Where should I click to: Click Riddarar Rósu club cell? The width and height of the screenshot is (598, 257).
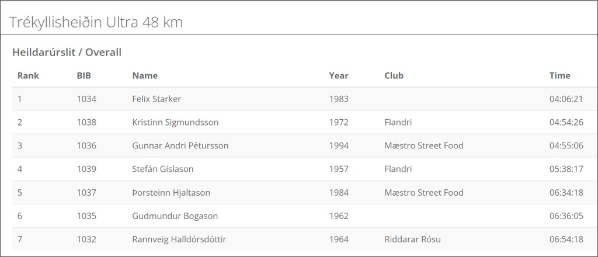(x=413, y=239)
